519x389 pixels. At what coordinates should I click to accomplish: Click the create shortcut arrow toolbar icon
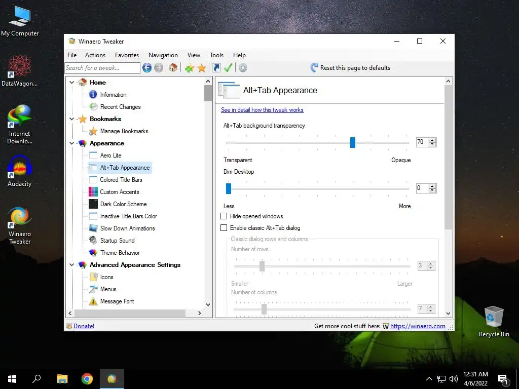pyautogui.click(x=216, y=68)
